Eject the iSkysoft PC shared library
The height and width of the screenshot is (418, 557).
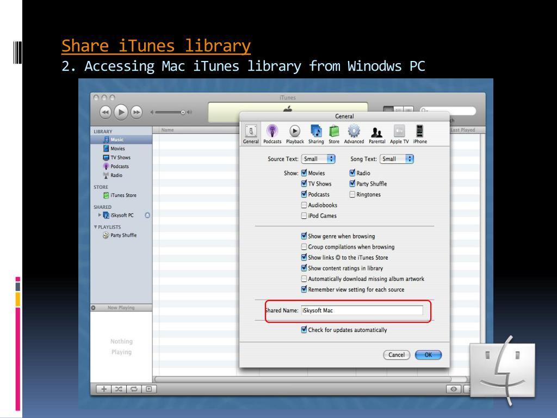point(147,215)
